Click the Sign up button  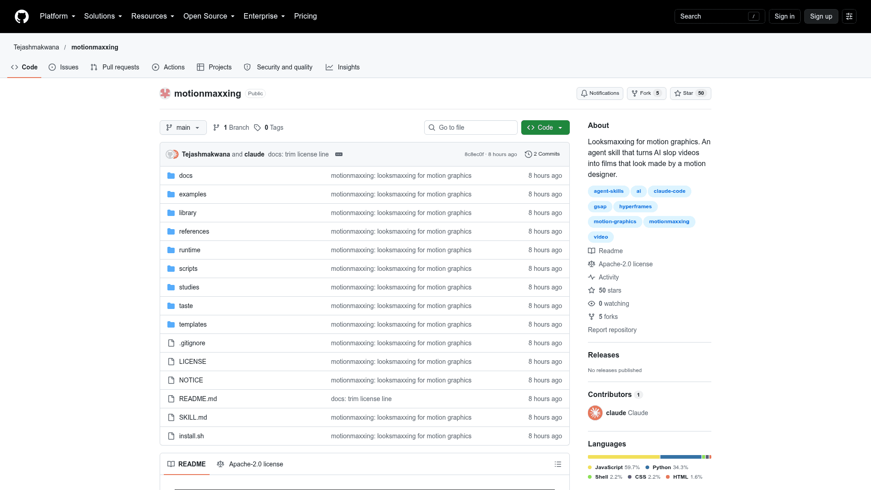click(x=821, y=16)
